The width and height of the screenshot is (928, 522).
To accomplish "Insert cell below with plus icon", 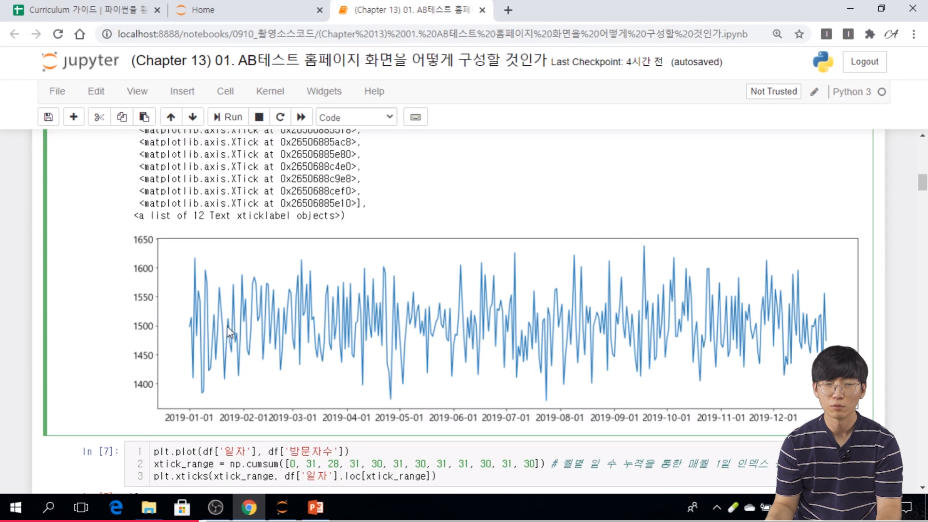I will click(x=73, y=117).
